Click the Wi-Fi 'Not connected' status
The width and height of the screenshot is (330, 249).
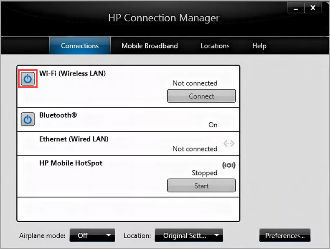[x=195, y=83]
